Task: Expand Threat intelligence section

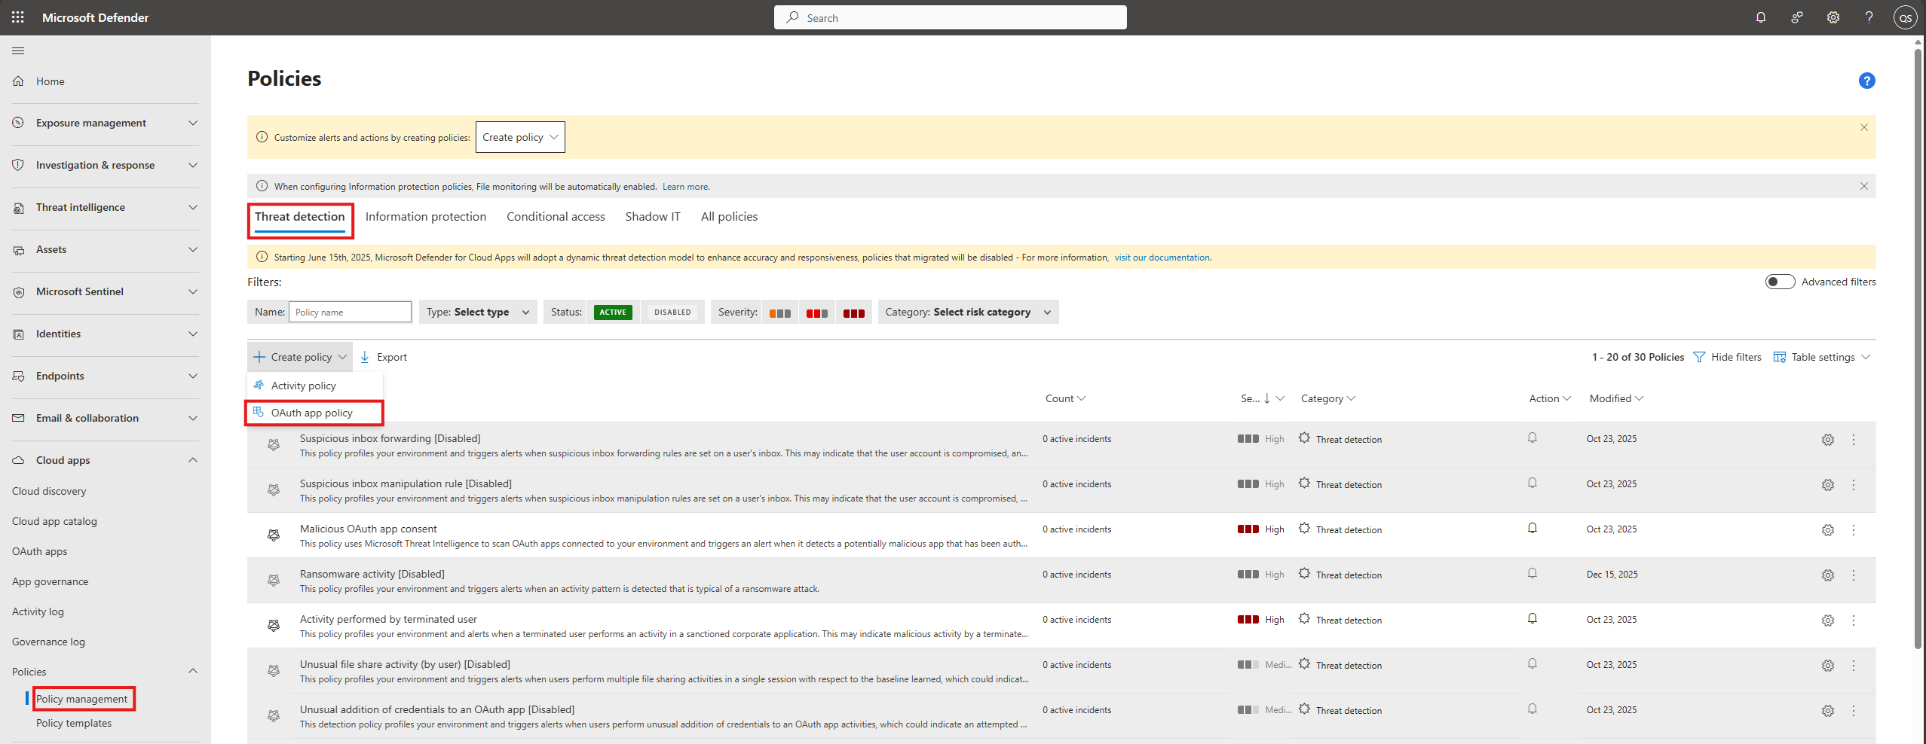Action: pos(106,207)
